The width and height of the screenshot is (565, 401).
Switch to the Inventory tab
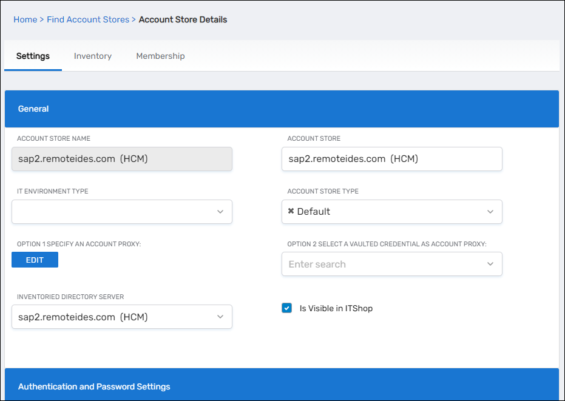pos(93,56)
